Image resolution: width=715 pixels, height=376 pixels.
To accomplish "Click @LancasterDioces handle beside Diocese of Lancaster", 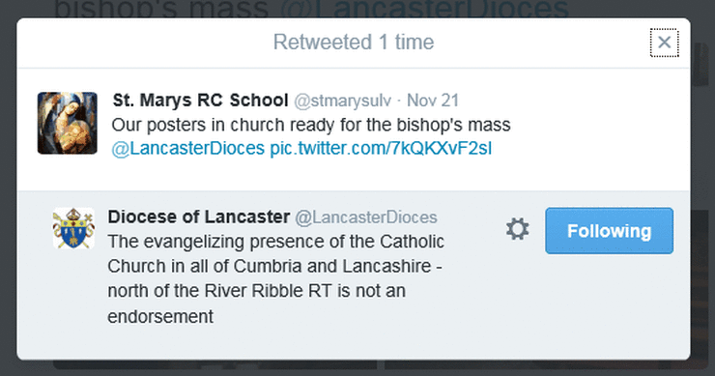I will tap(366, 217).
